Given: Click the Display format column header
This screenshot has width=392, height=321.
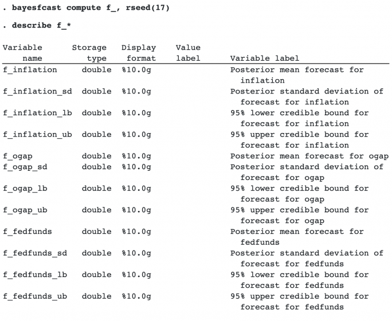Looking at the screenshot, I should tap(139, 53).
